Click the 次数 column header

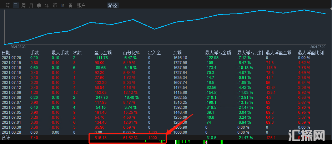pos(77,53)
